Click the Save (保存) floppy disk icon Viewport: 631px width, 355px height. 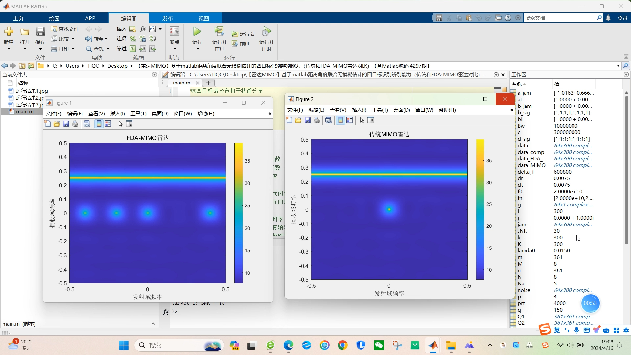pos(40,32)
